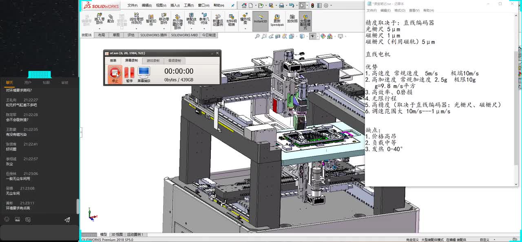Click the oCam 停止 stop recording button
522x242 pixels.
click(x=115, y=74)
